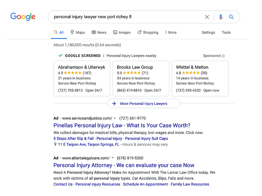Open search Settings

click(x=208, y=32)
